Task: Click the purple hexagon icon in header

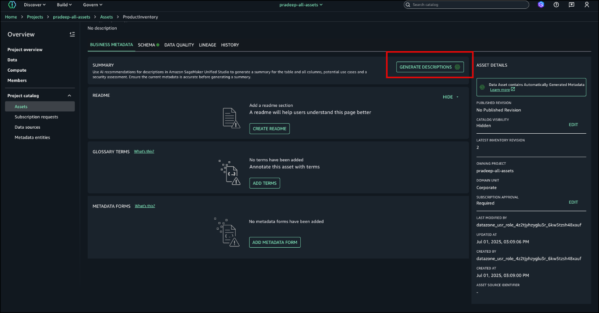Action: 541,5
